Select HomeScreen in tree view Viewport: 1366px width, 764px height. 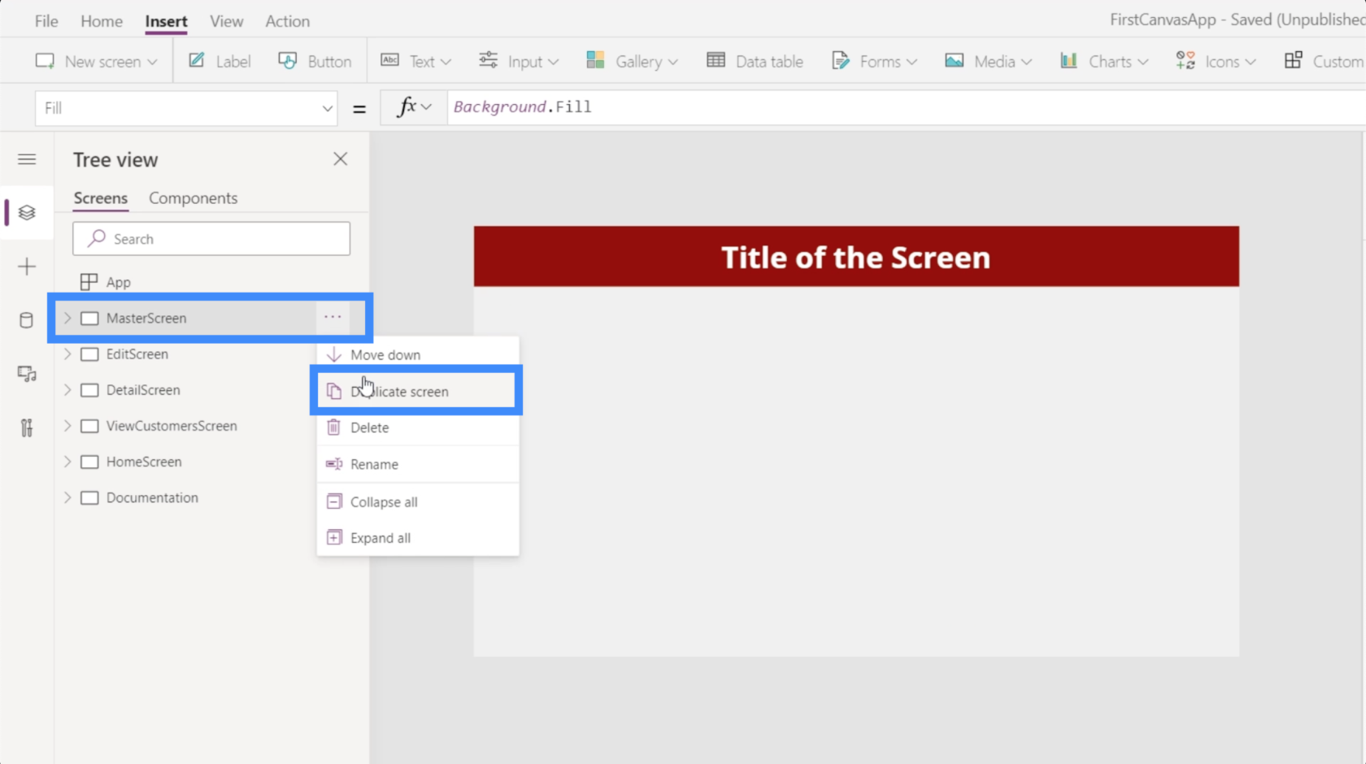144,462
